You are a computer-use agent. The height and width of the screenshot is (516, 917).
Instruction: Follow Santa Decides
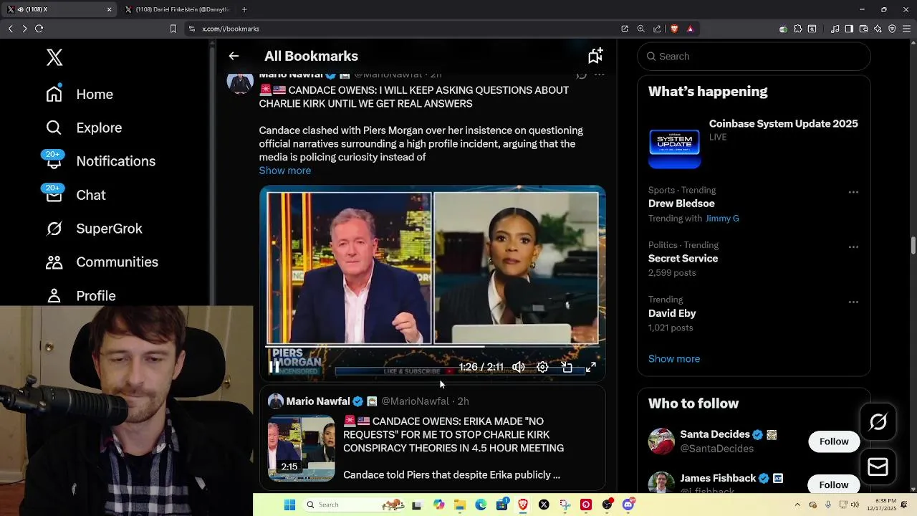tap(834, 441)
